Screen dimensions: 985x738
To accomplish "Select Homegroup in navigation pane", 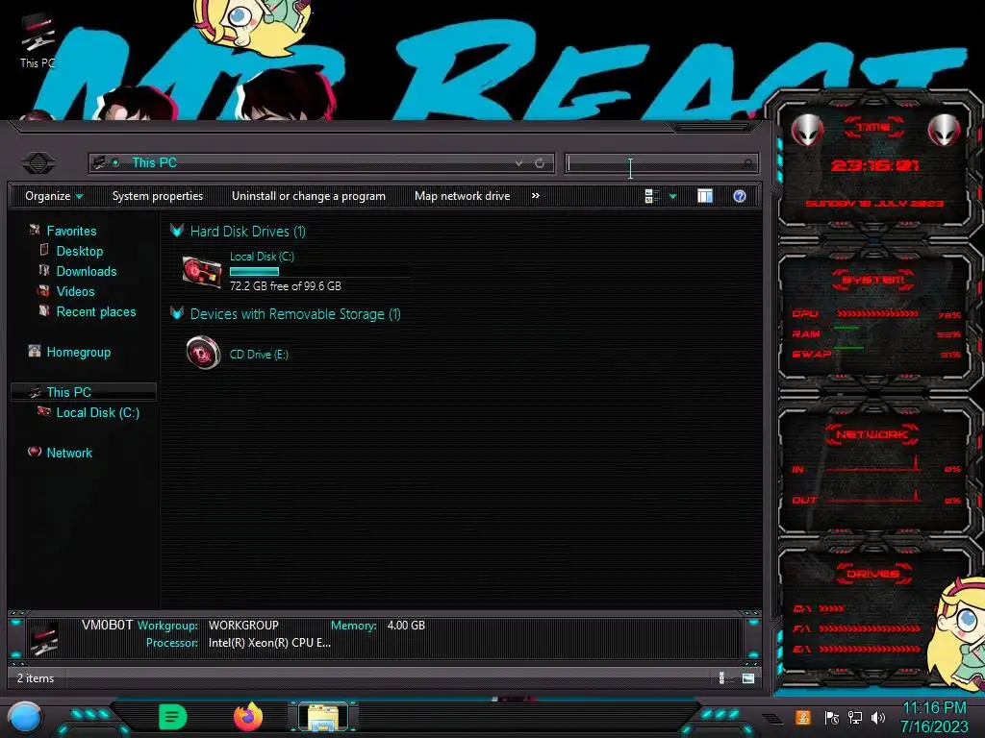I will click(79, 352).
